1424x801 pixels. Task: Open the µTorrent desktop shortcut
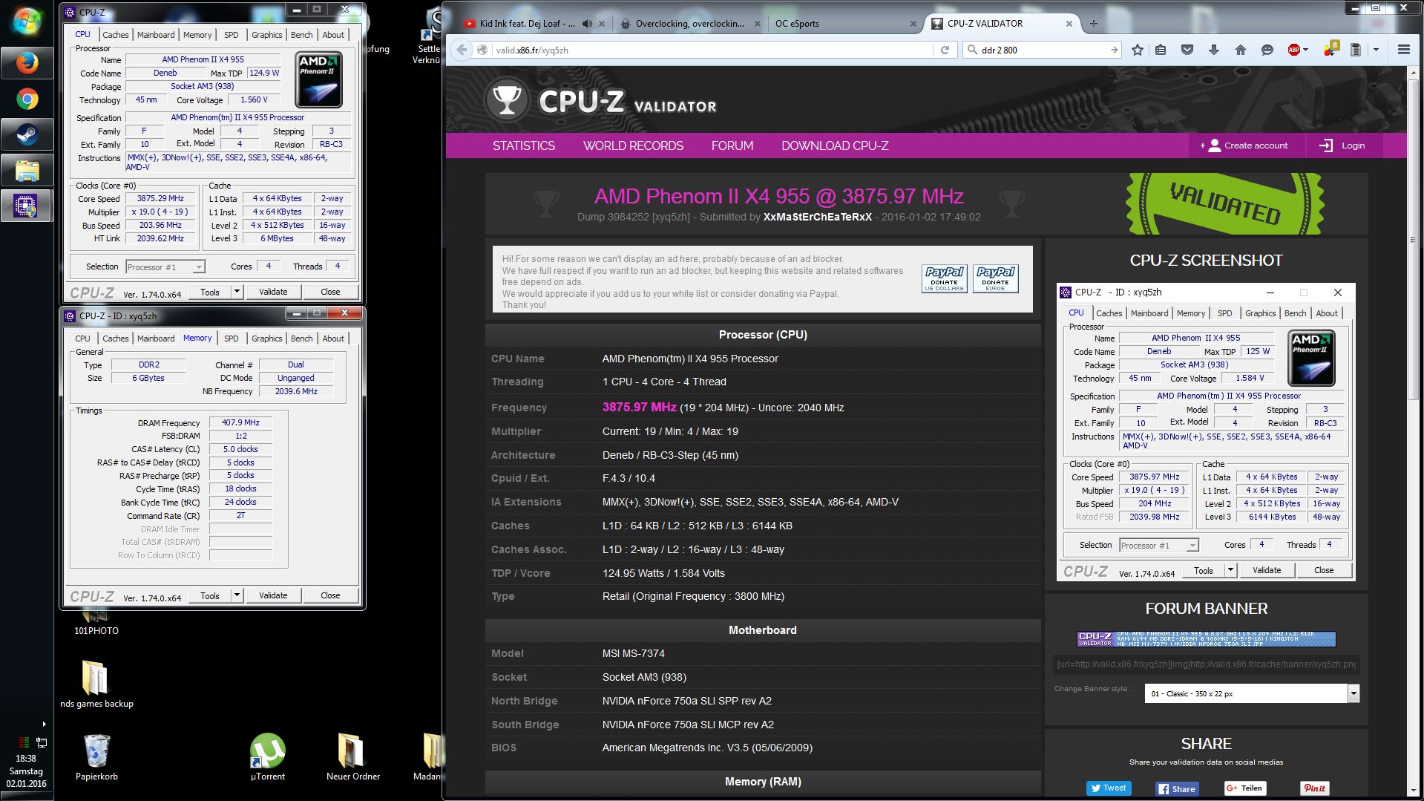coord(267,757)
